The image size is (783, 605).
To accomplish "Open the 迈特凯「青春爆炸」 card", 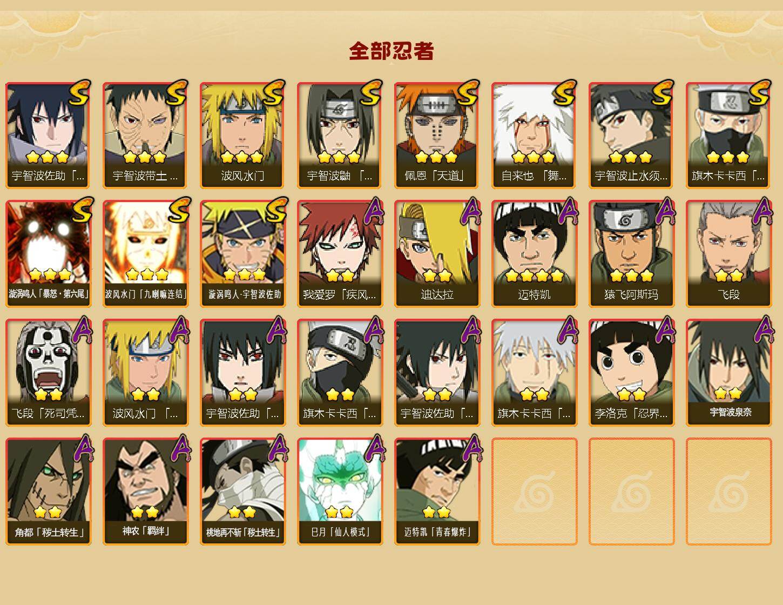I will click(437, 492).
